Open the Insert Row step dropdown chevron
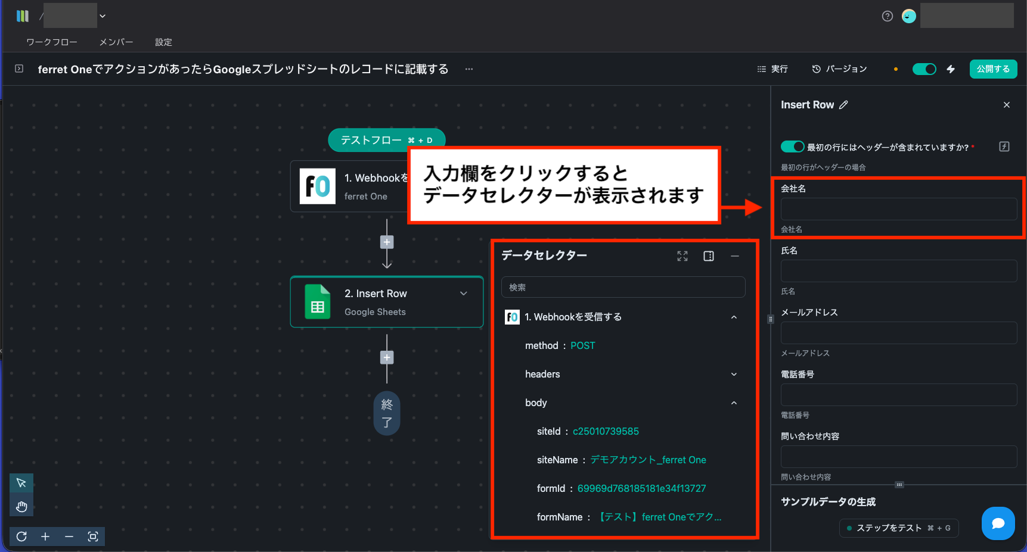The image size is (1027, 552). 464,294
